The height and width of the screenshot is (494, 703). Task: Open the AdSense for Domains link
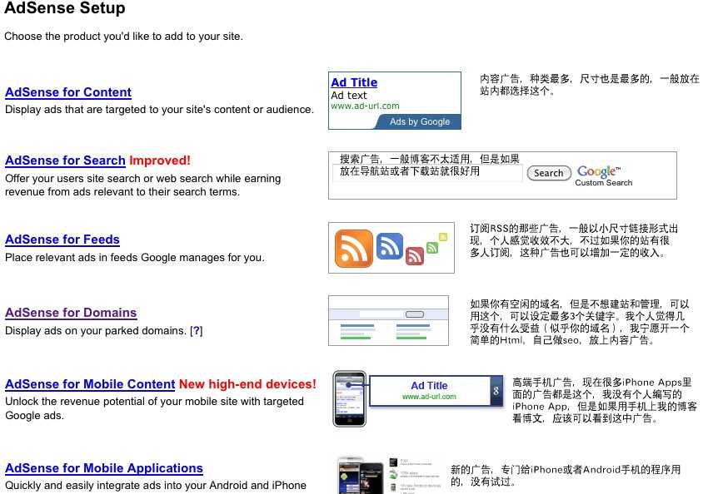pos(70,313)
